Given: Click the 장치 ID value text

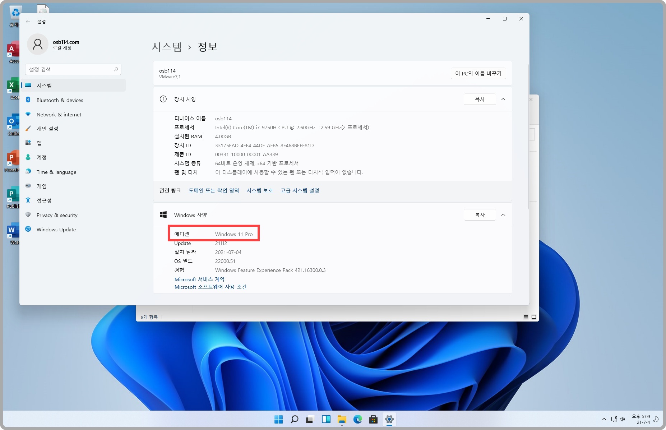Looking at the screenshot, I should pos(264,145).
